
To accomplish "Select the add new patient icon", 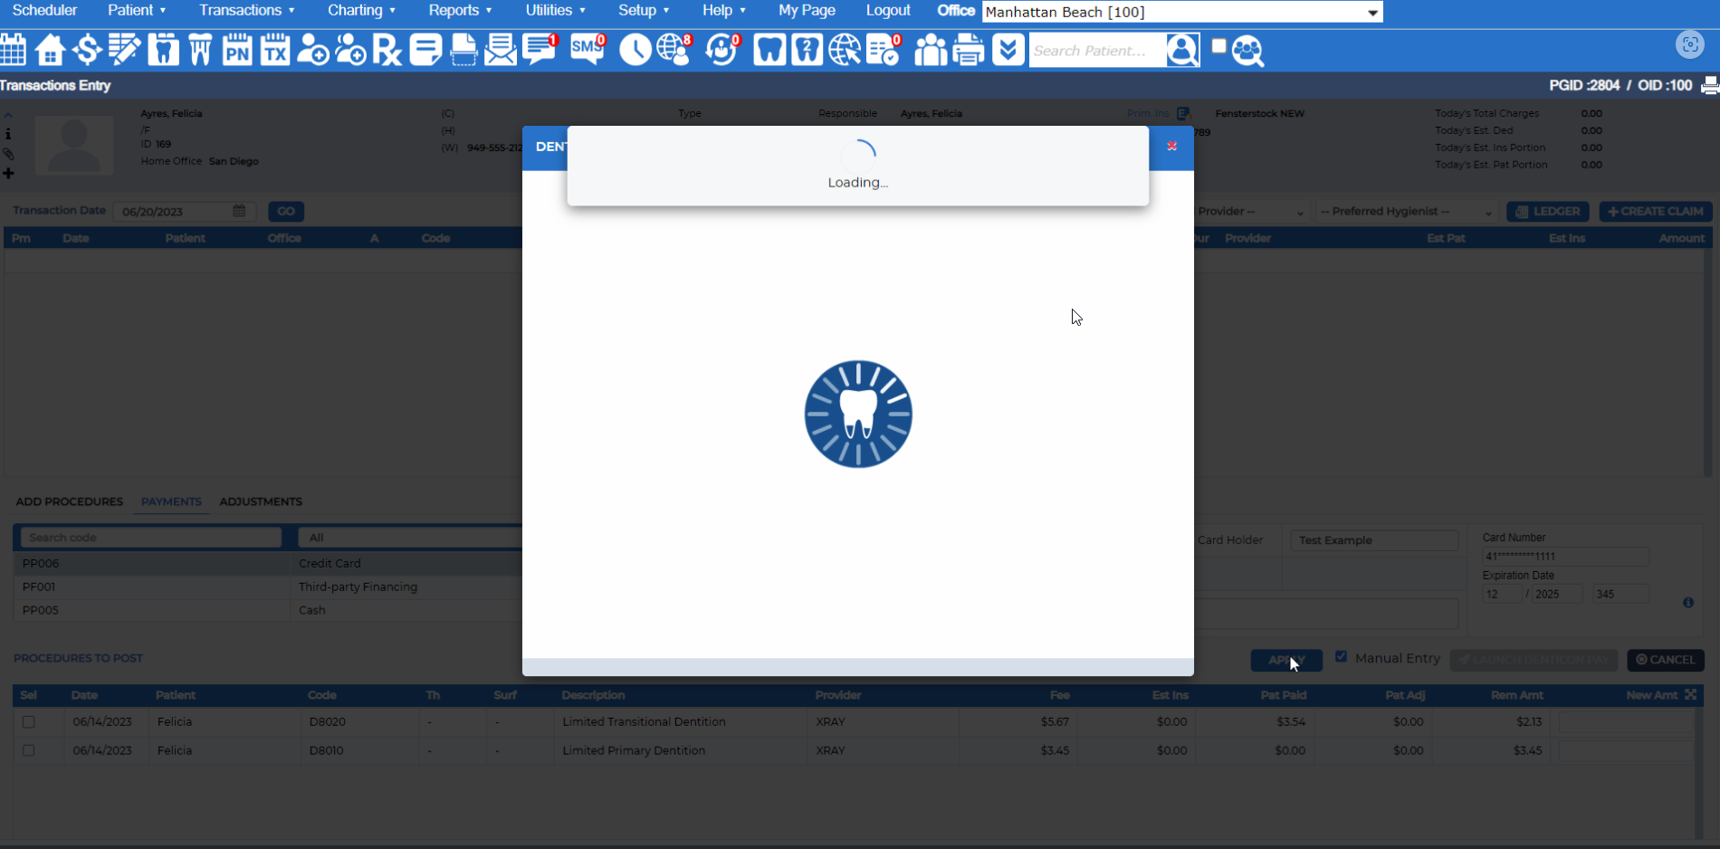I will coord(312,50).
